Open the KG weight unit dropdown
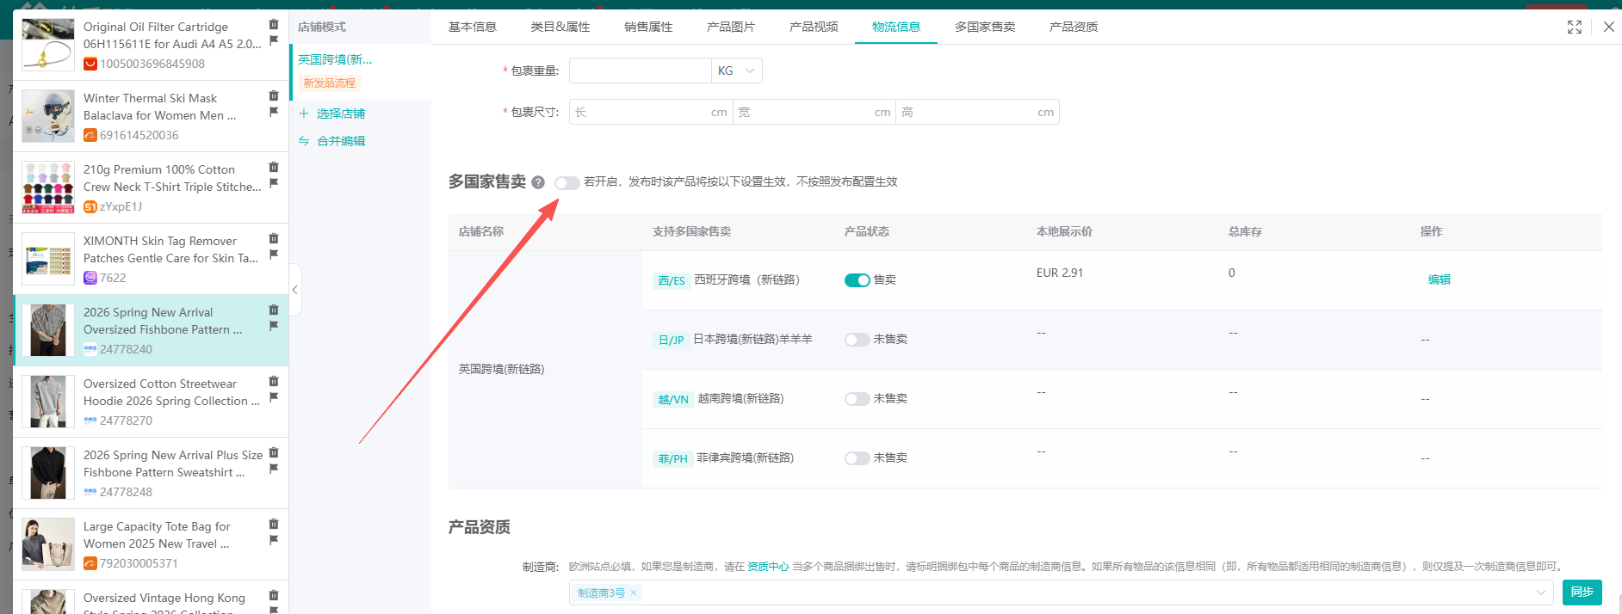Screen dimensions: 1622x614 click(737, 71)
